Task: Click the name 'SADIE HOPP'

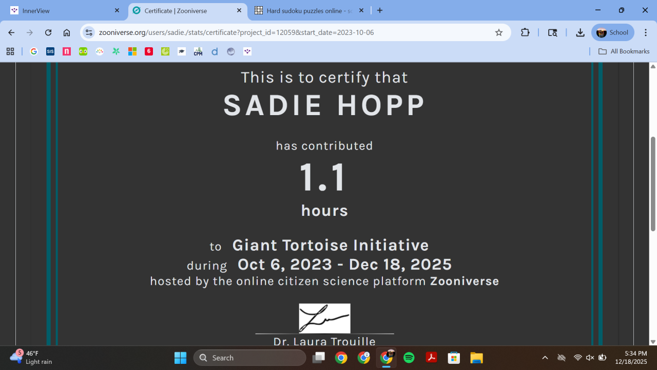Action: click(x=324, y=105)
